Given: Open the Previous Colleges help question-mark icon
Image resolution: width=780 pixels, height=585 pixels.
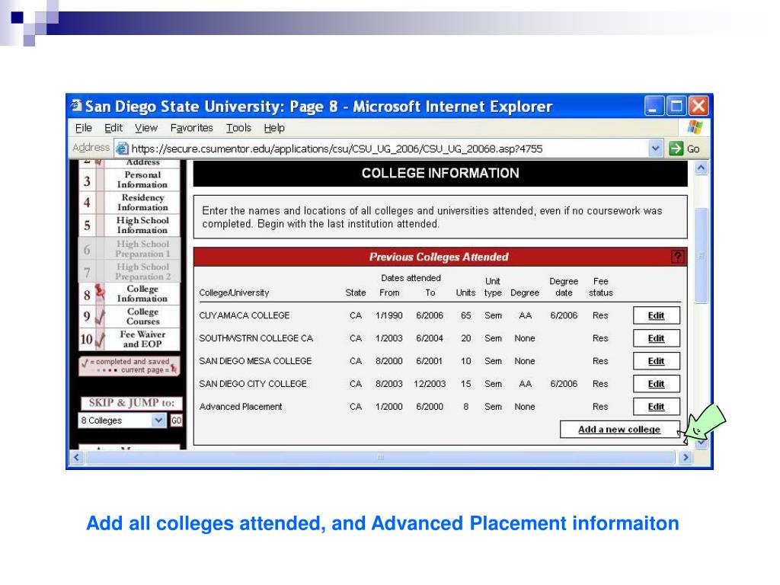Looking at the screenshot, I should pos(677,257).
